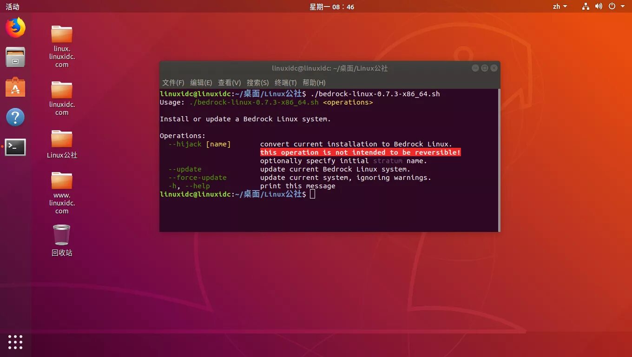This screenshot has height=357, width=632.
Task: Click 'update current Bedrock Linux system.' text
Action: point(335,169)
